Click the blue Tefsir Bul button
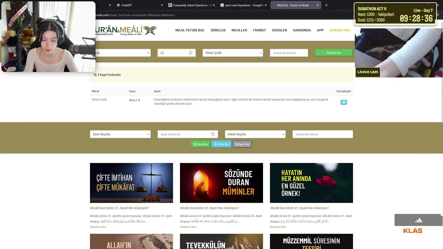 (x=221, y=144)
